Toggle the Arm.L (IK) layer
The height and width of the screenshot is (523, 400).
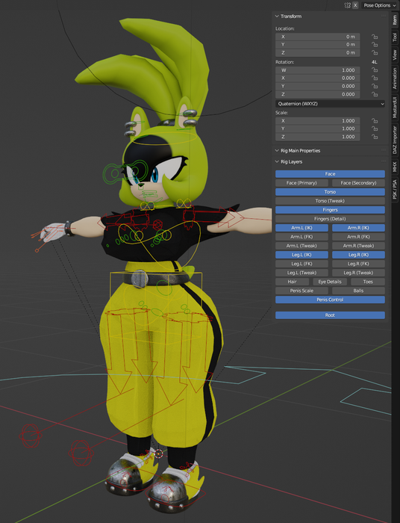point(301,228)
